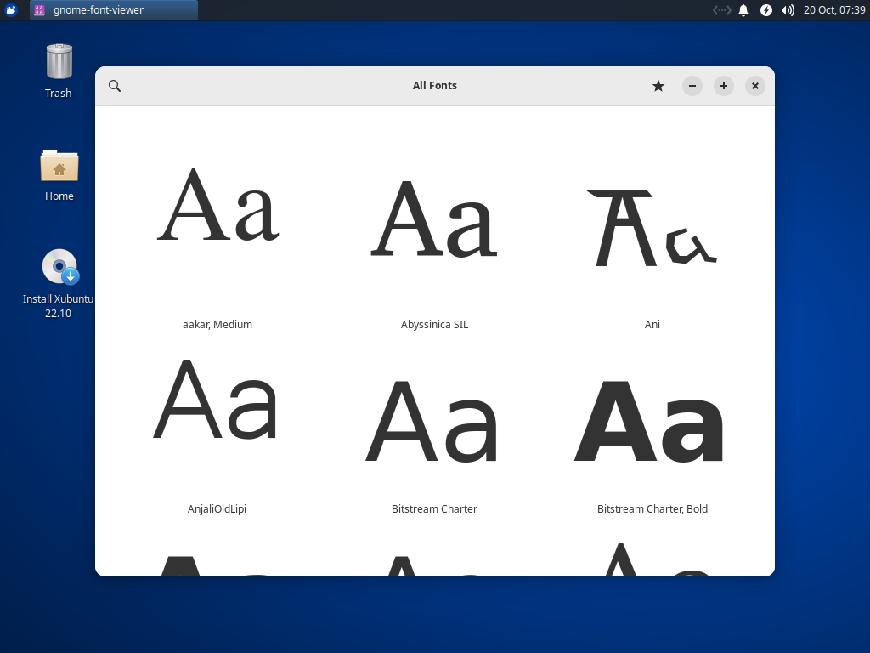Open the Home folder icon
The width and height of the screenshot is (870, 653).
[59, 168]
